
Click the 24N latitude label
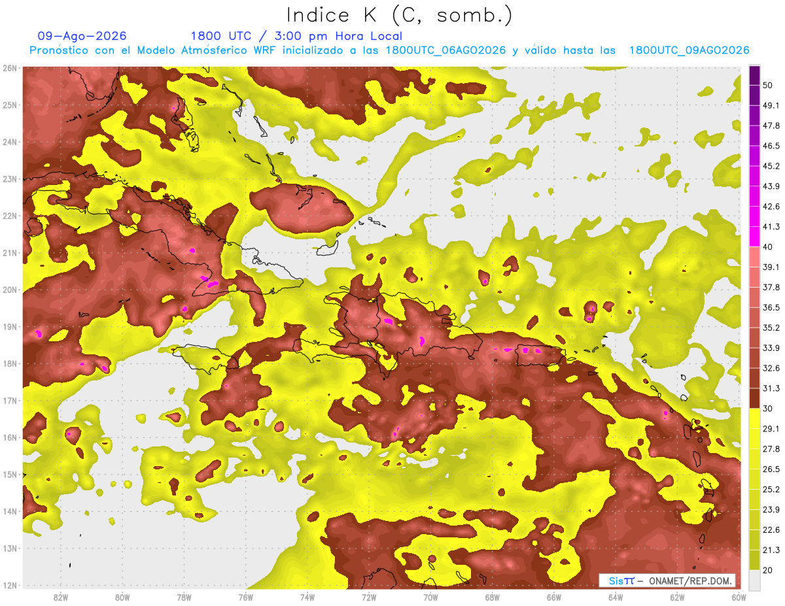pos(10,142)
